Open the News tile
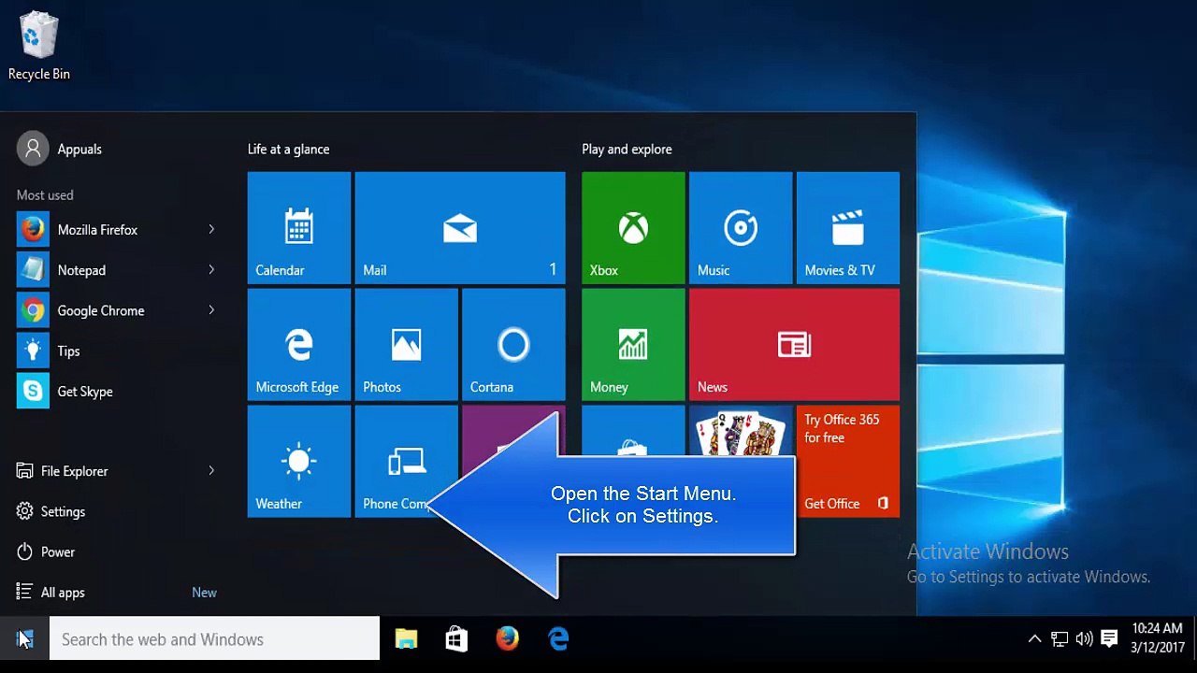 (794, 345)
